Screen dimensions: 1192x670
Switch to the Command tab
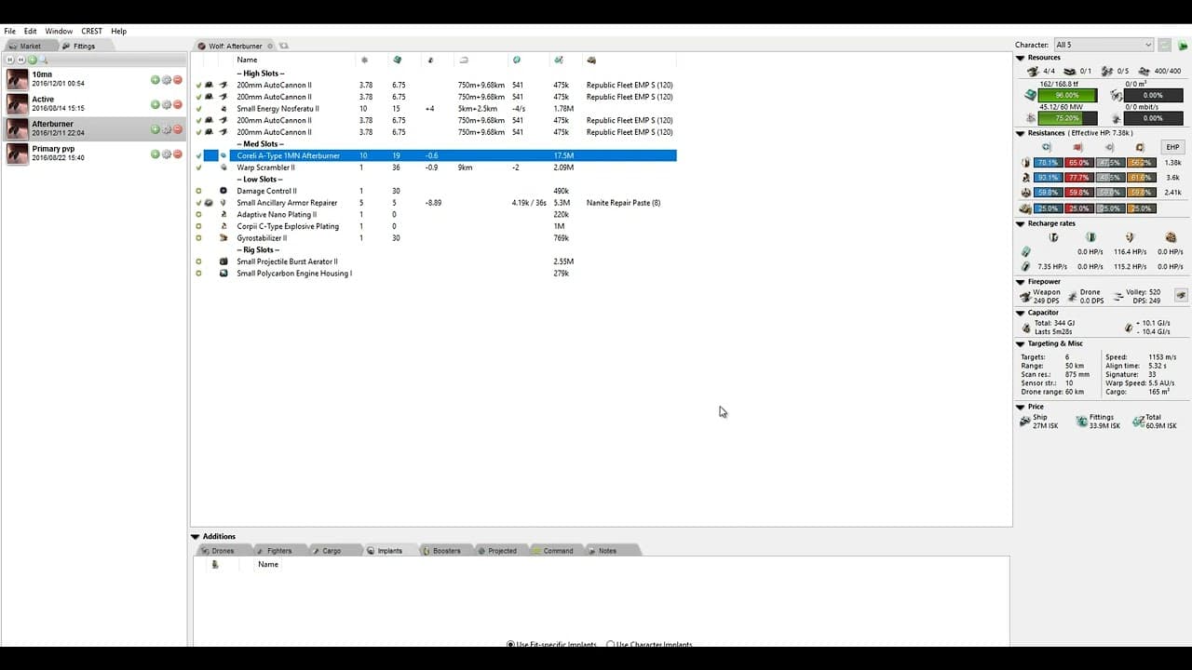(x=558, y=551)
